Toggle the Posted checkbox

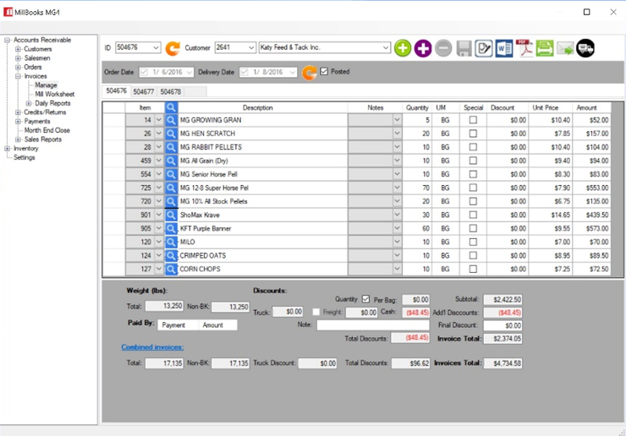click(x=324, y=72)
